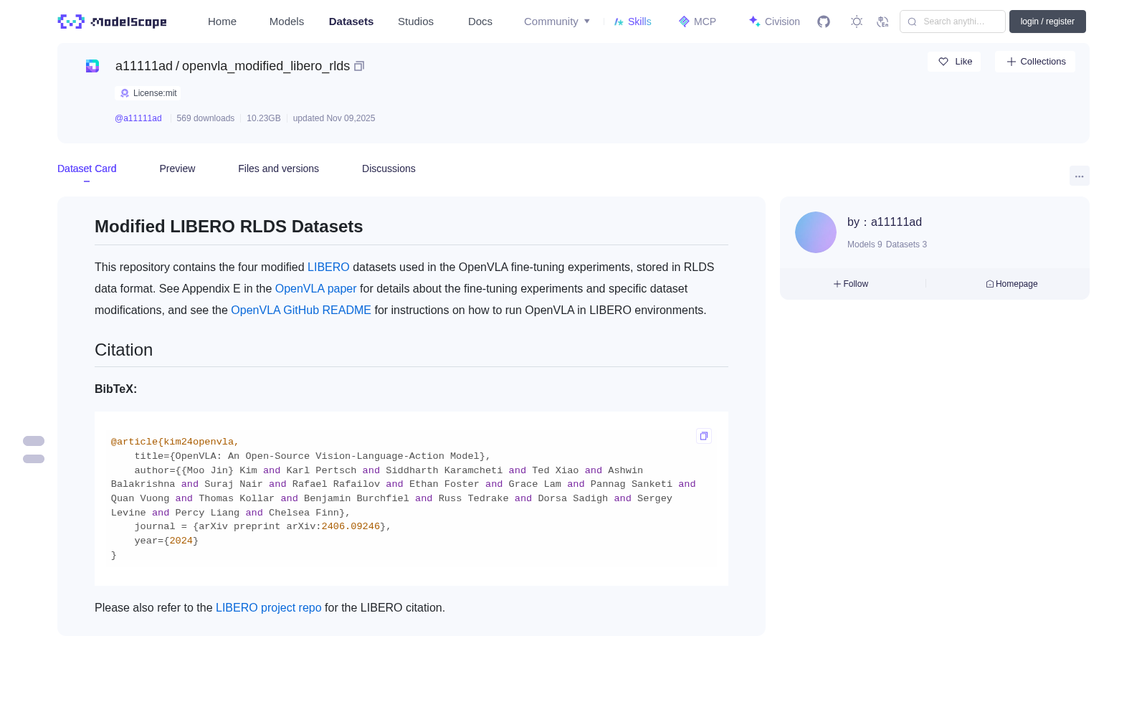Click the search input field

(x=953, y=22)
